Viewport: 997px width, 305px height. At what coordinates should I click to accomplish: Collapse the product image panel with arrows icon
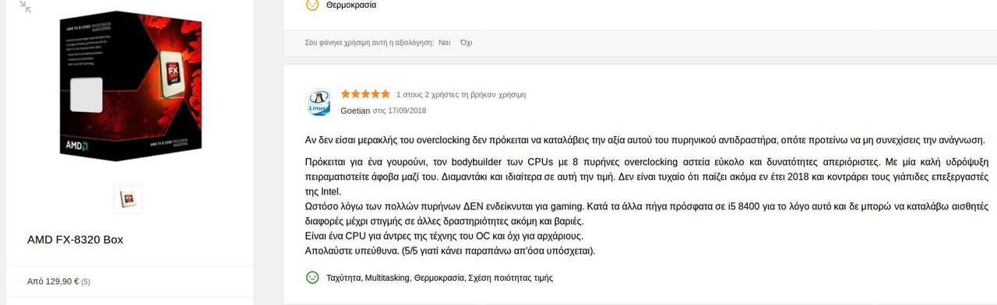[25, 7]
